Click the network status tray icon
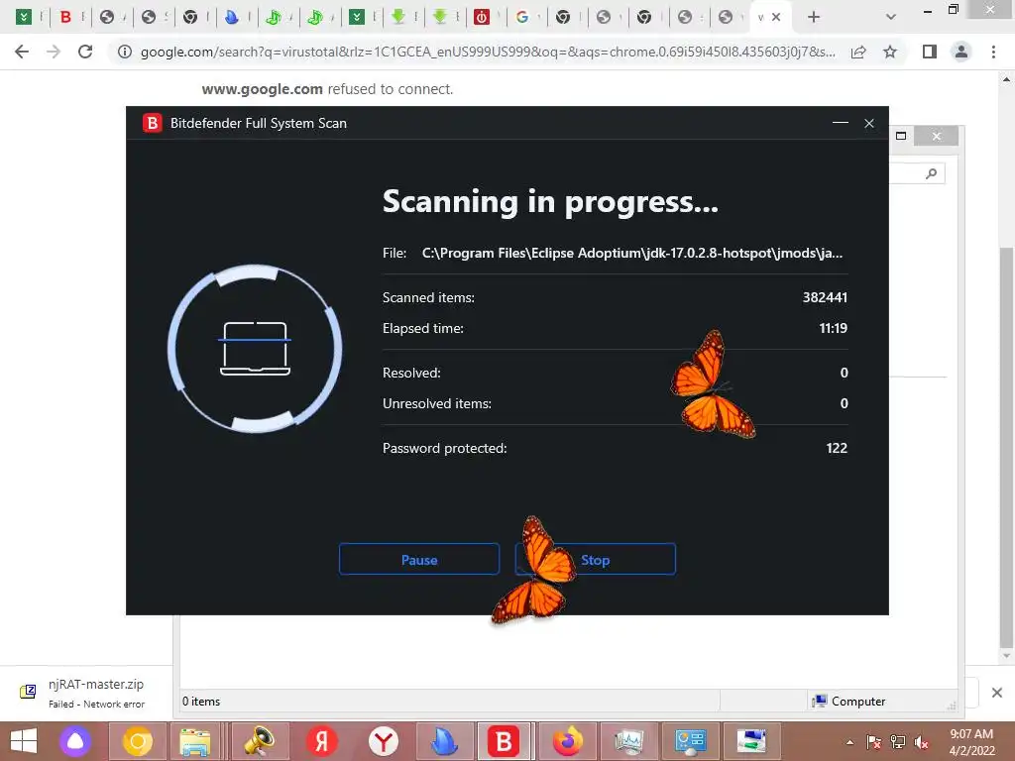The image size is (1015, 761). point(898,742)
